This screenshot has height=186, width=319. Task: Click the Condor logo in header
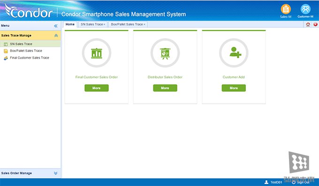click(29, 11)
